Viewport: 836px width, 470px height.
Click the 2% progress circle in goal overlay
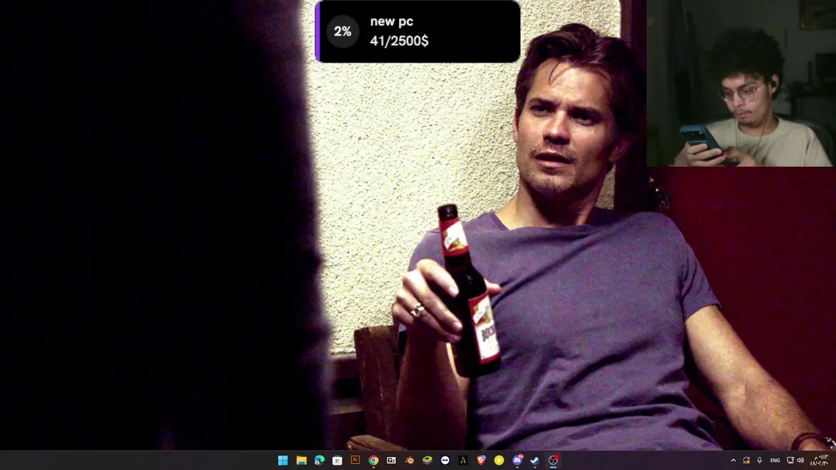(x=342, y=31)
